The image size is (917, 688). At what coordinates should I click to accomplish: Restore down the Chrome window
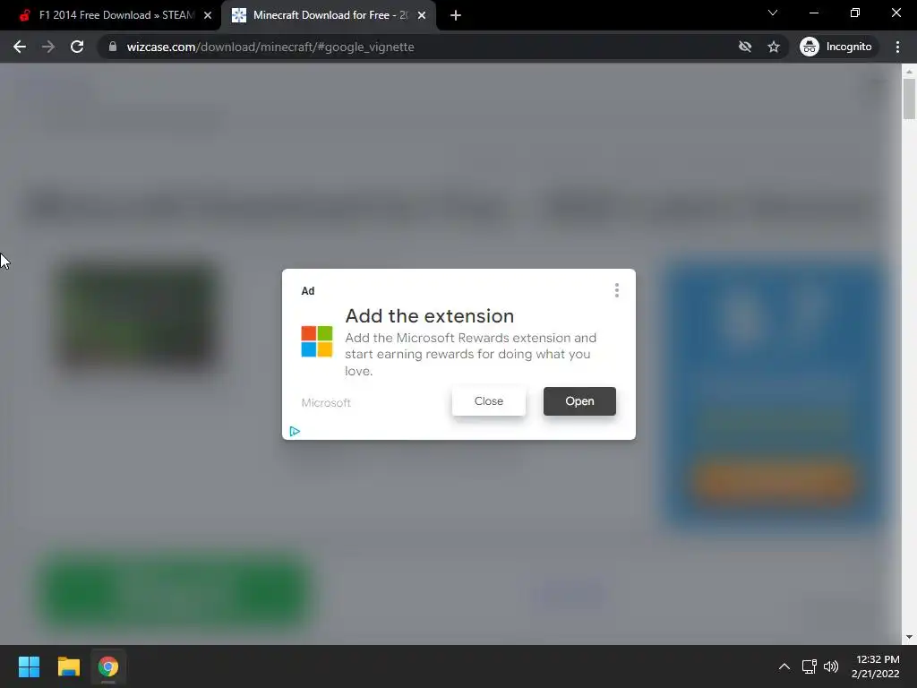tap(855, 13)
